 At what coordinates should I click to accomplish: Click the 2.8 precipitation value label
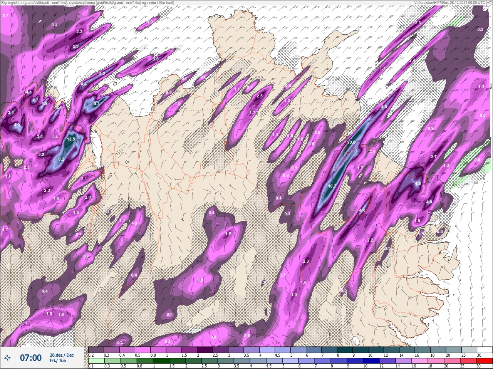click(x=88, y=197)
